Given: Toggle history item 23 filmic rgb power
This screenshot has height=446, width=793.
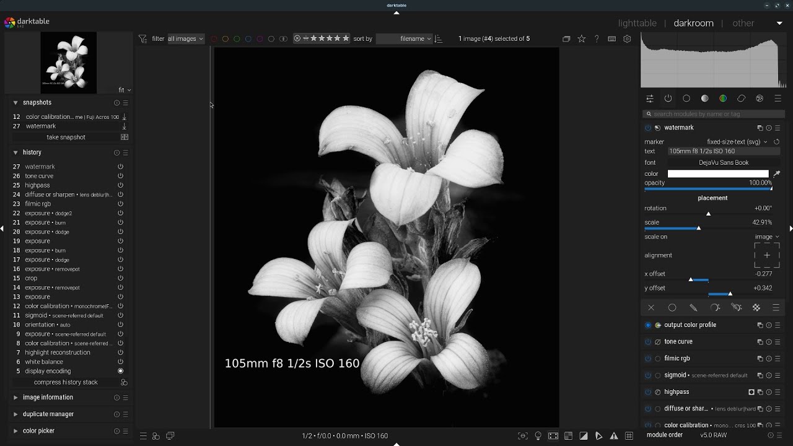Looking at the screenshot, I should [121, 204].
